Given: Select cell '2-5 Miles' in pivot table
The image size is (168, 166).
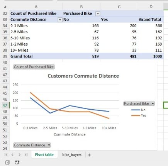Looking at the screenshot, I should pyautogui.click(x=36, y=32).
